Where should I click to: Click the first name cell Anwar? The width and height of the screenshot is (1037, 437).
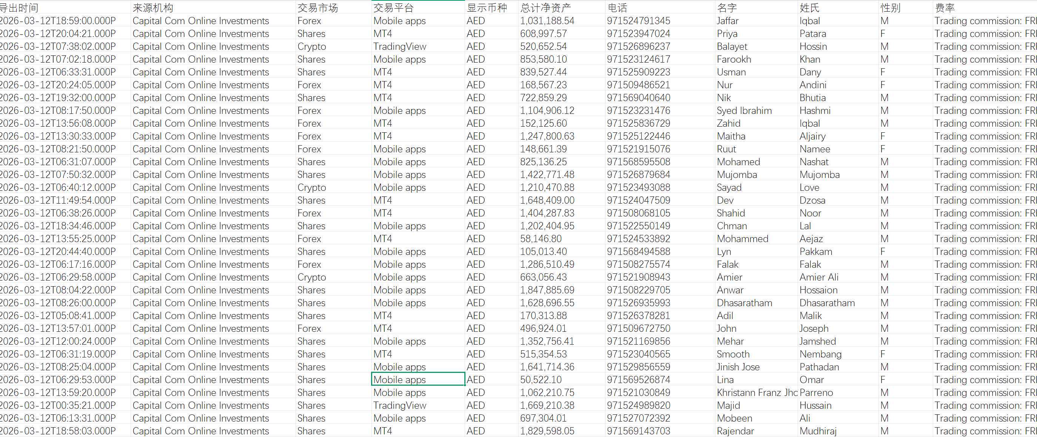click(757, 290)
